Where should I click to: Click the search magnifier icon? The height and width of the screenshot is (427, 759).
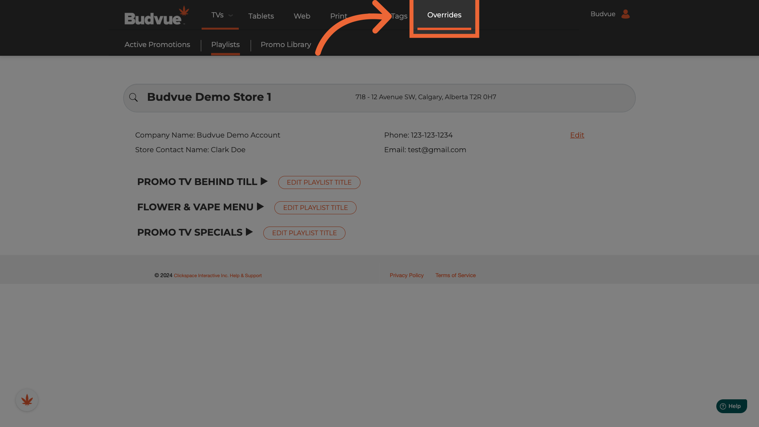pos(134,98)
